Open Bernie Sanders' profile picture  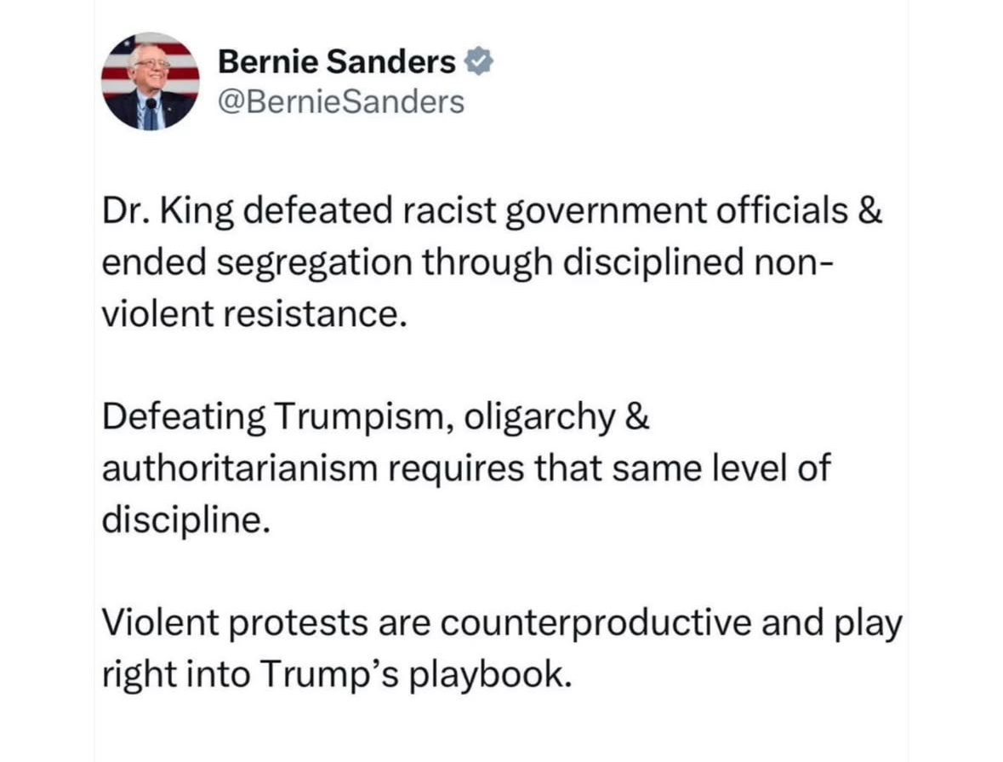[151, 82]
